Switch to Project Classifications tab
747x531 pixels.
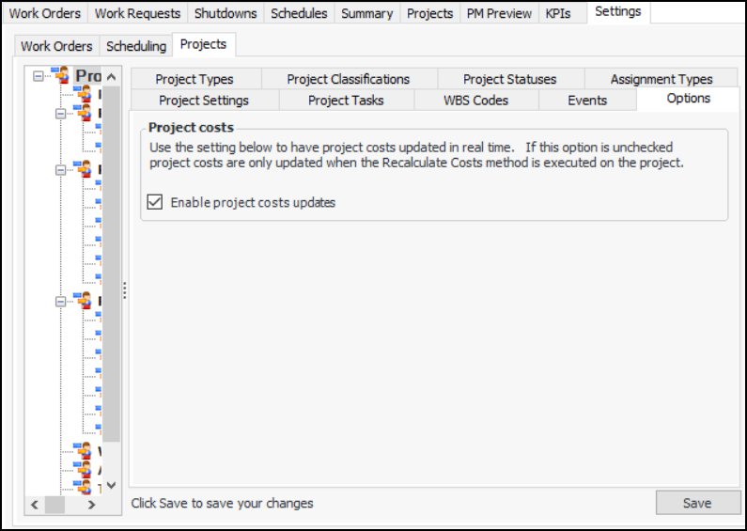[x=349, y=79]
